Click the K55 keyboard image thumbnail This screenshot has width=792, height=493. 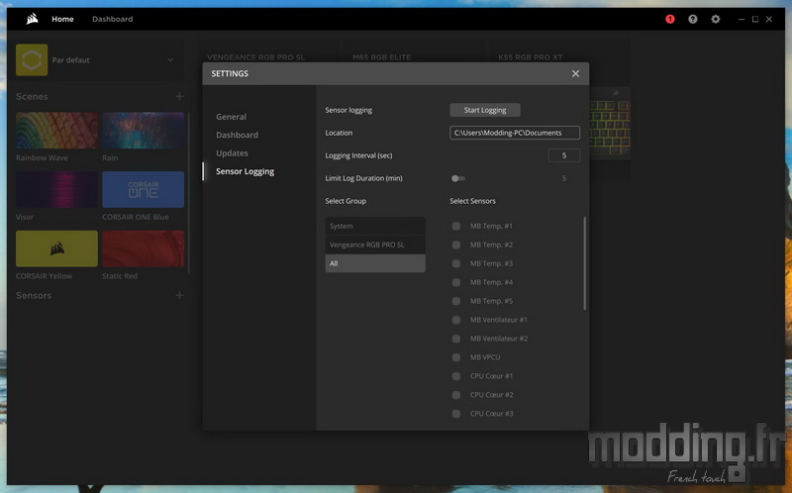coord(610,124)
